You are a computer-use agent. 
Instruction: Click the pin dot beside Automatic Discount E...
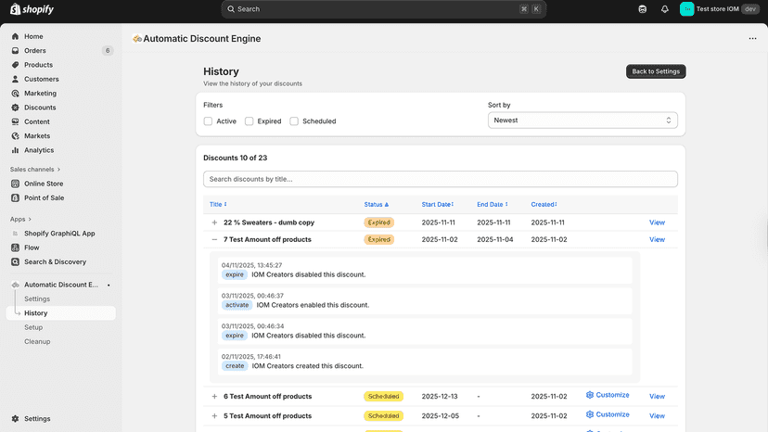109,285
